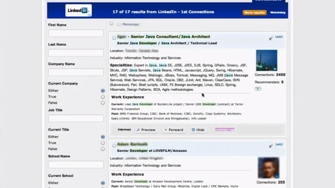Click the pink Candidate logs link
The image size is (335, 188).
tap(225, 130)
